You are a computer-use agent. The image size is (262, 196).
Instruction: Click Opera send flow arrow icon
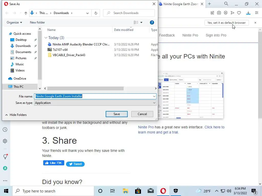point(232,13)
